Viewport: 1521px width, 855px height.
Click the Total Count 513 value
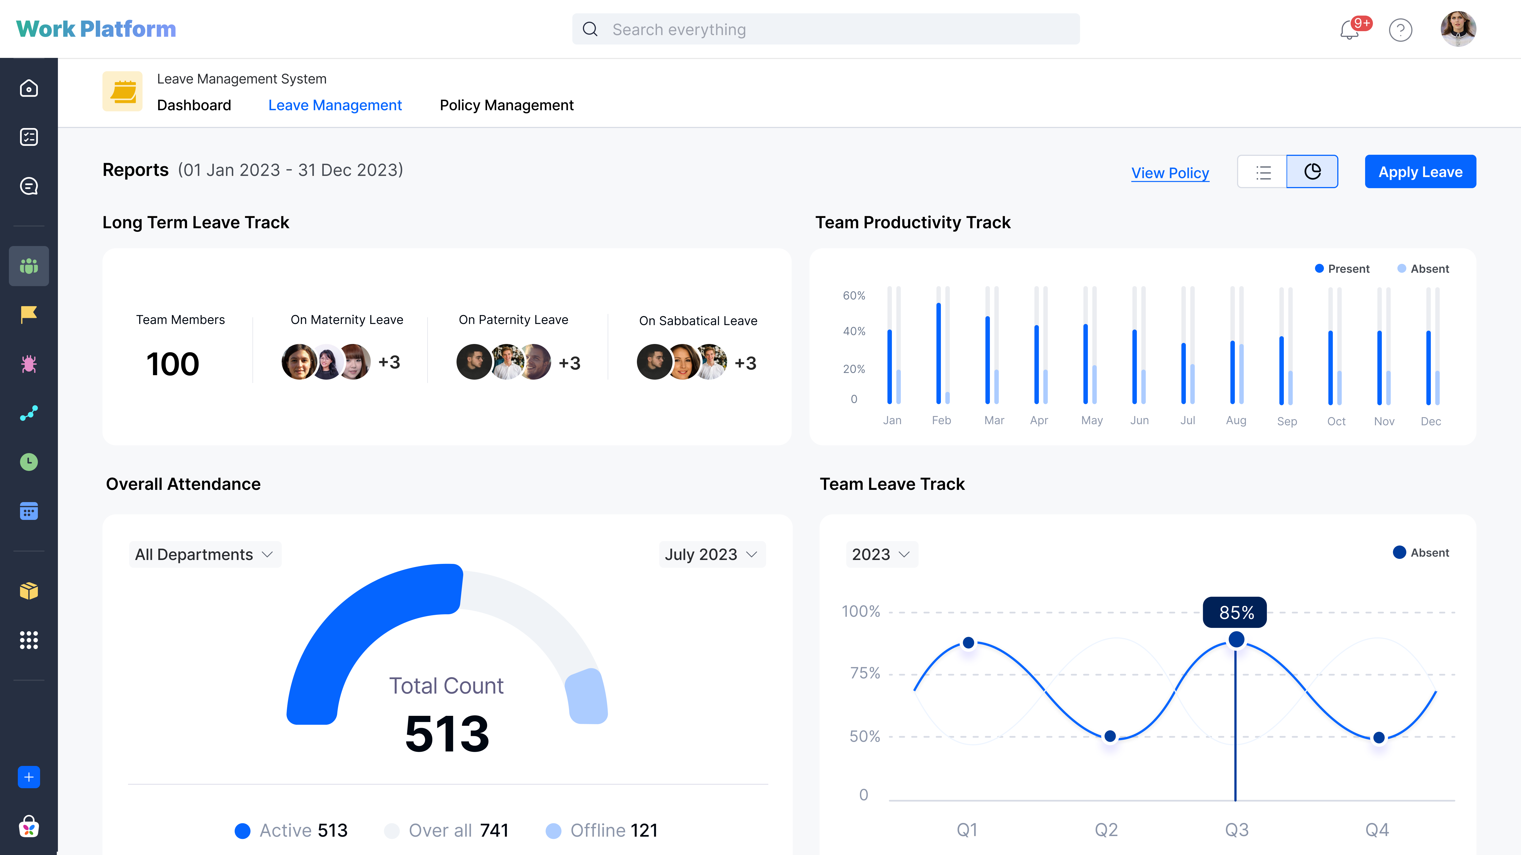pos(447,733)
